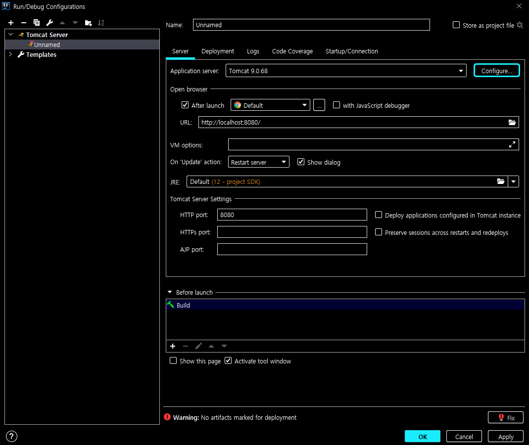Image resolution: width=529 pixels, height=445 pixels.
Task: Click the ellipsis browser settings button
Action: [x=319, y=105]
